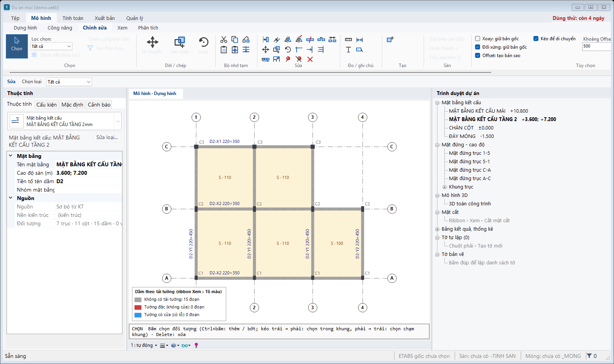This screenshot has width=614, height=364.
Task: Open the Tính toán ribbon tab
Action: 73,18
